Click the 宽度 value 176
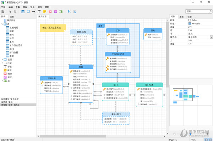The image size is (213, 141). [x=190, y=44]
